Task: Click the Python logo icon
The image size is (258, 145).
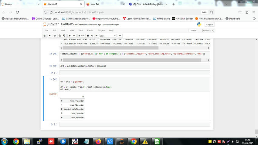Action: click(199, 25)
